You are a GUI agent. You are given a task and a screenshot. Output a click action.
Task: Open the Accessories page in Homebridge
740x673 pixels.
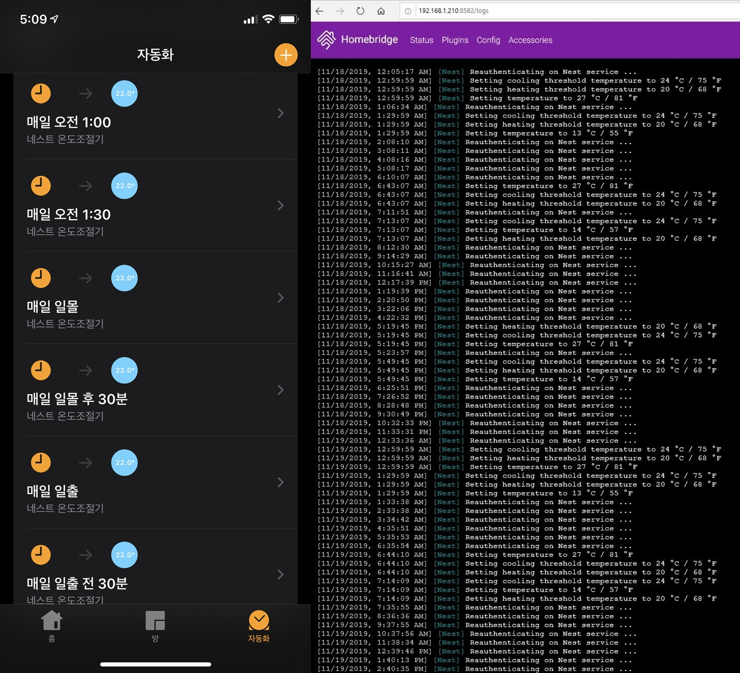click(x=530, y=40)
